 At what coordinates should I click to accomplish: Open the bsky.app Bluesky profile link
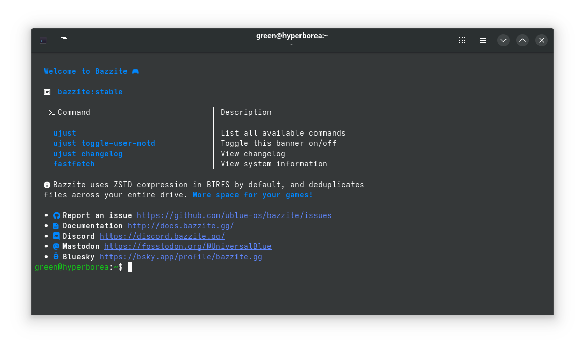coord(181,257)
